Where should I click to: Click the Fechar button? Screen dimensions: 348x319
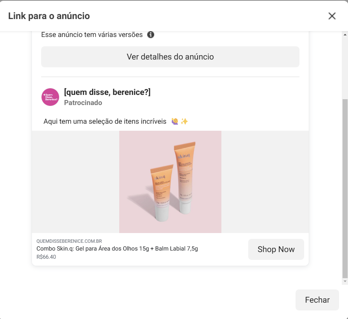(317, 300)
